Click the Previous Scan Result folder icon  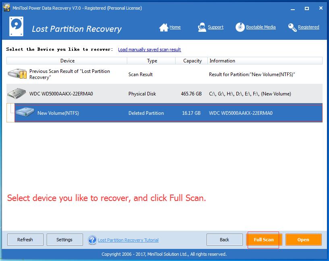point(16,74)
